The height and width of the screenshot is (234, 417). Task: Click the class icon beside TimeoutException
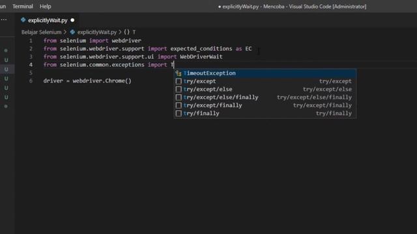tap(179, 73)
